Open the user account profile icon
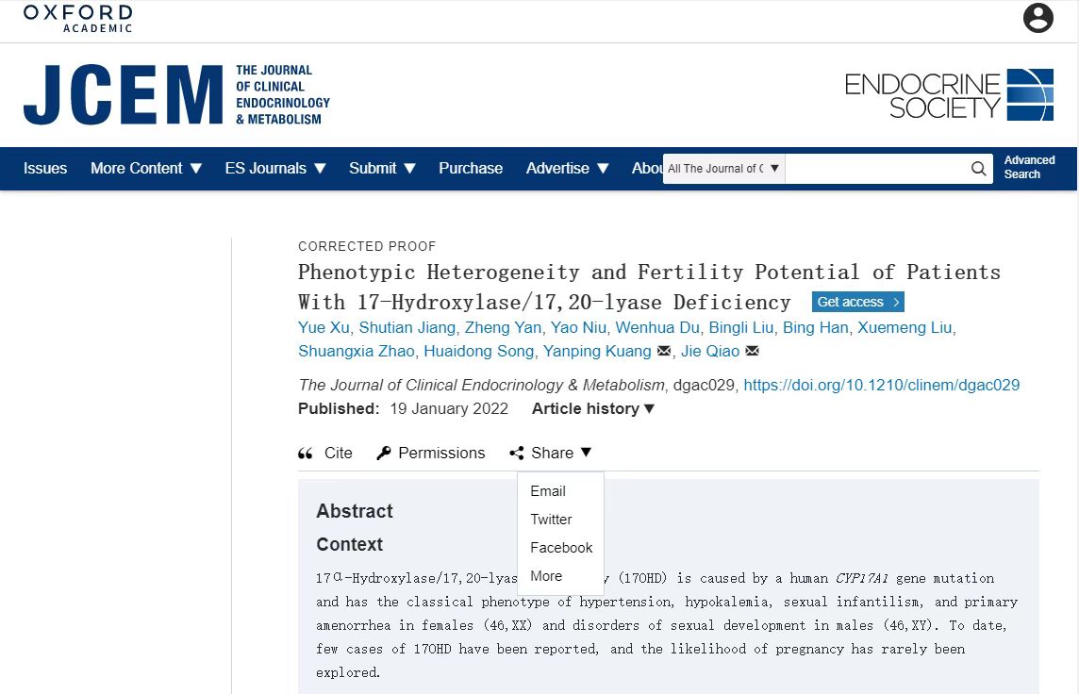Image resolution: width=1079 pixels, height=694 pixels. coord(1037,18)
